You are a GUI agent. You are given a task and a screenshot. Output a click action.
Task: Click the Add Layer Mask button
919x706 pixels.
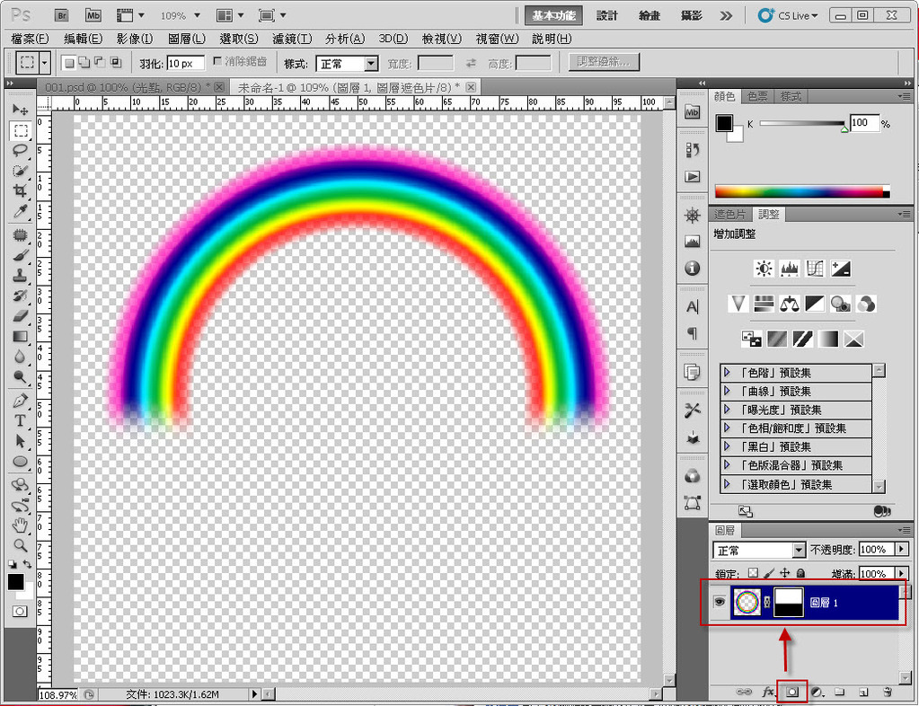[792, 693]
